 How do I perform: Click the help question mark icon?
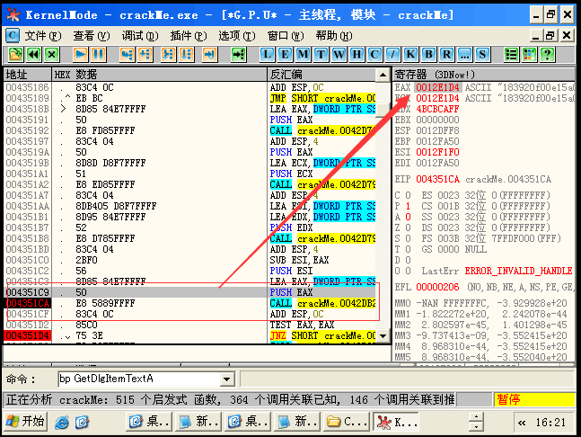pos(547,55)
